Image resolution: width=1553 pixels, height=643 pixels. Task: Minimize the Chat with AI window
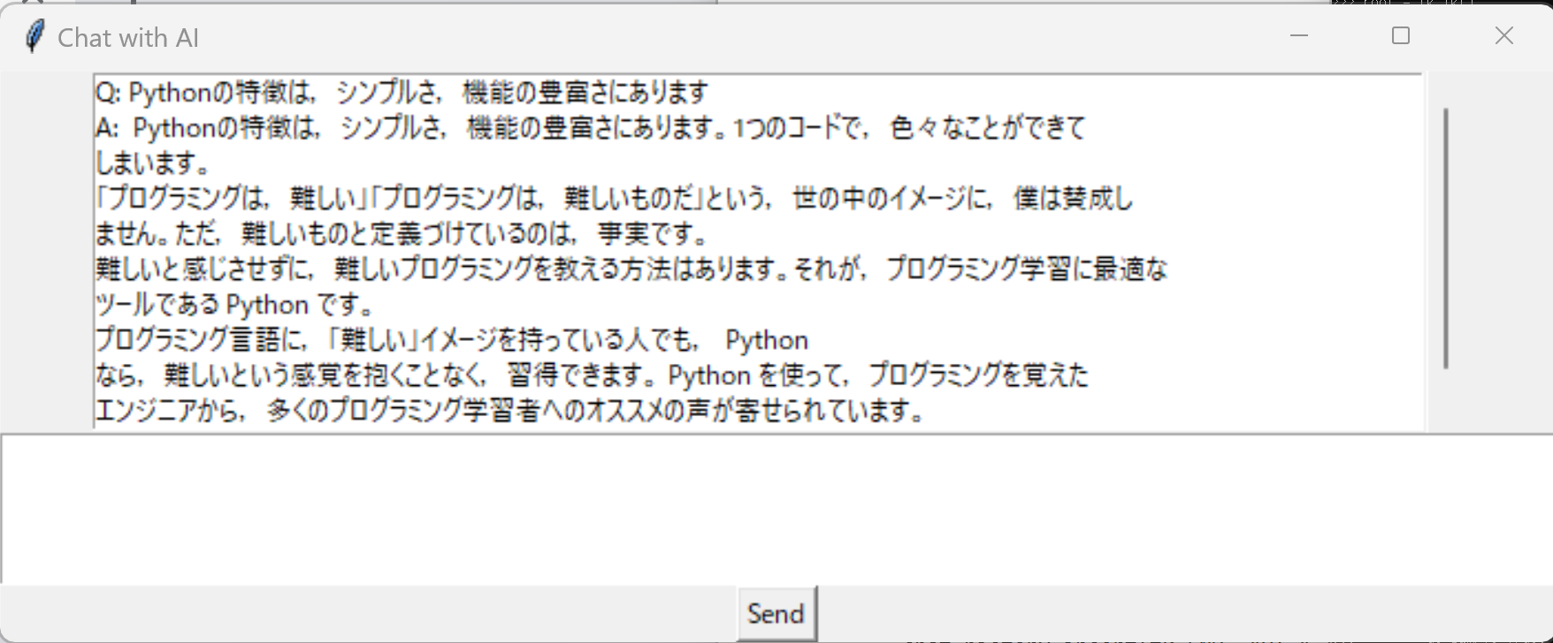[x=1299, y=36]
